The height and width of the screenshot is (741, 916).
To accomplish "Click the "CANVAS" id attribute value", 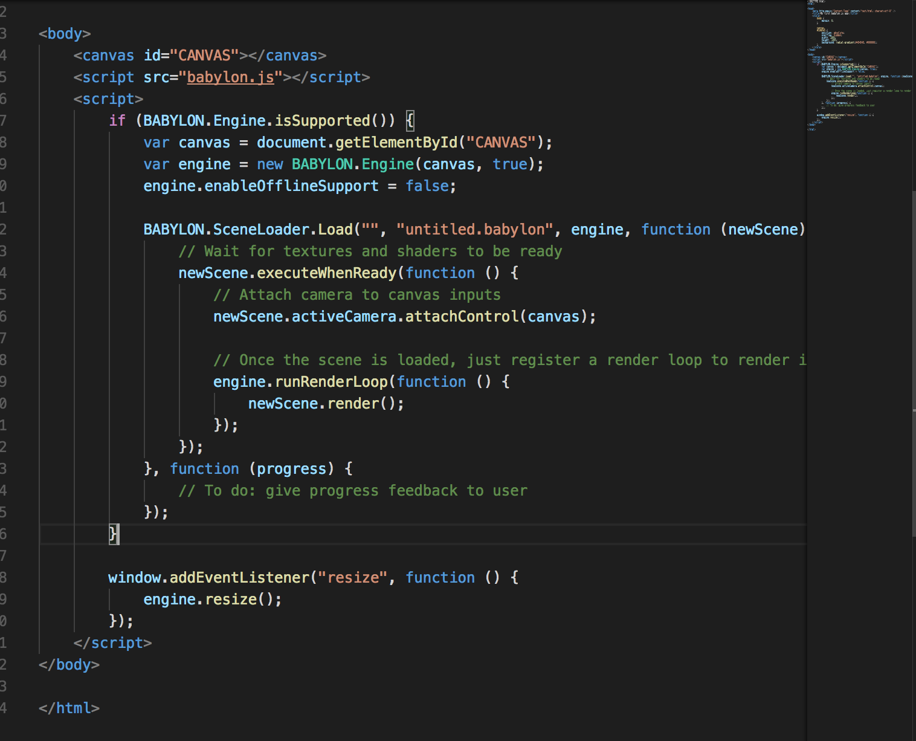I will pos(204,56).
